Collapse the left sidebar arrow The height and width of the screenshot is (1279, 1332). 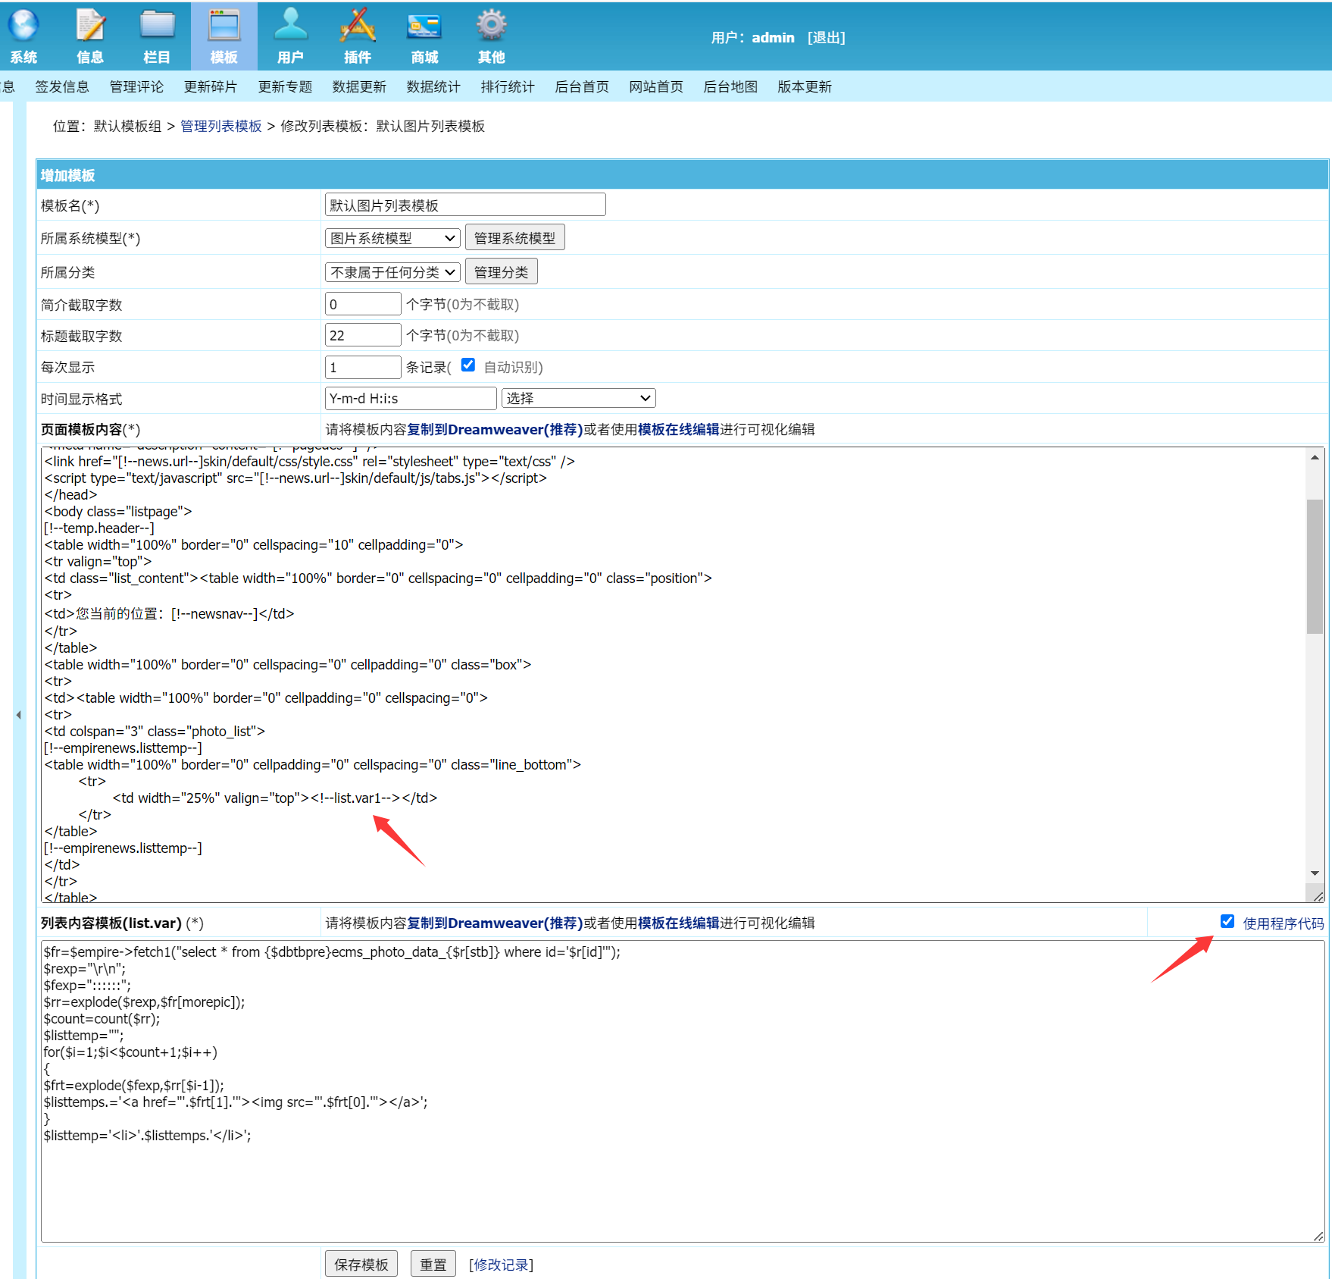coord(18,714)
